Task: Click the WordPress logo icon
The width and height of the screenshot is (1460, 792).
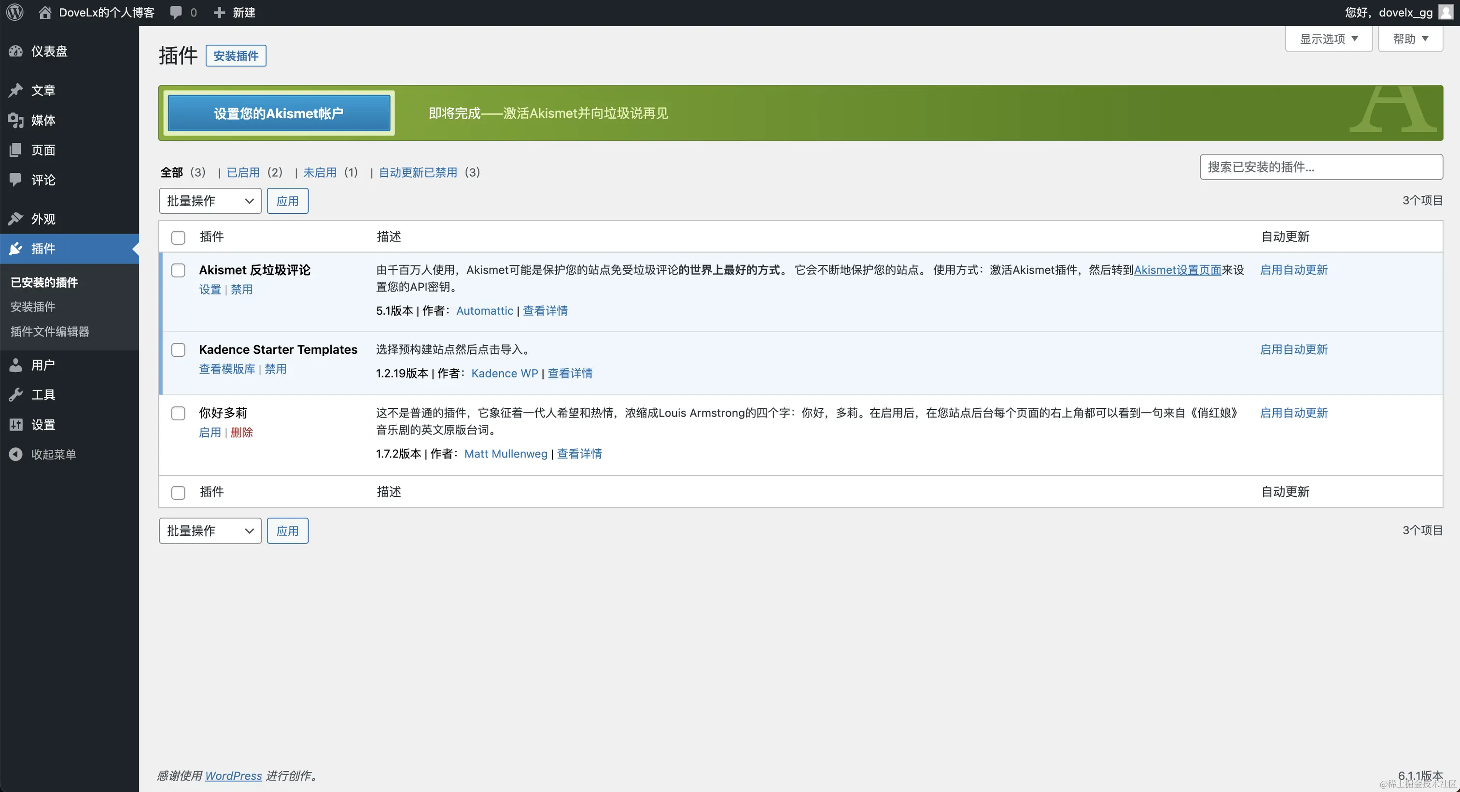Action: 15,13
